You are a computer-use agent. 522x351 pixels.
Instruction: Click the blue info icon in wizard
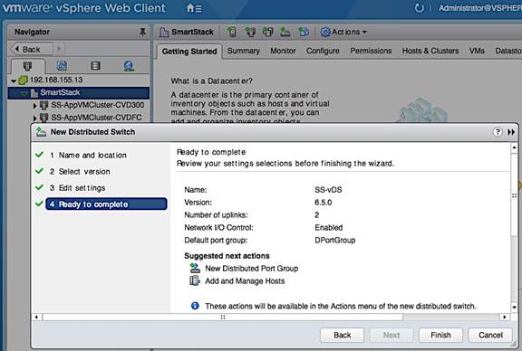point(195,306)
